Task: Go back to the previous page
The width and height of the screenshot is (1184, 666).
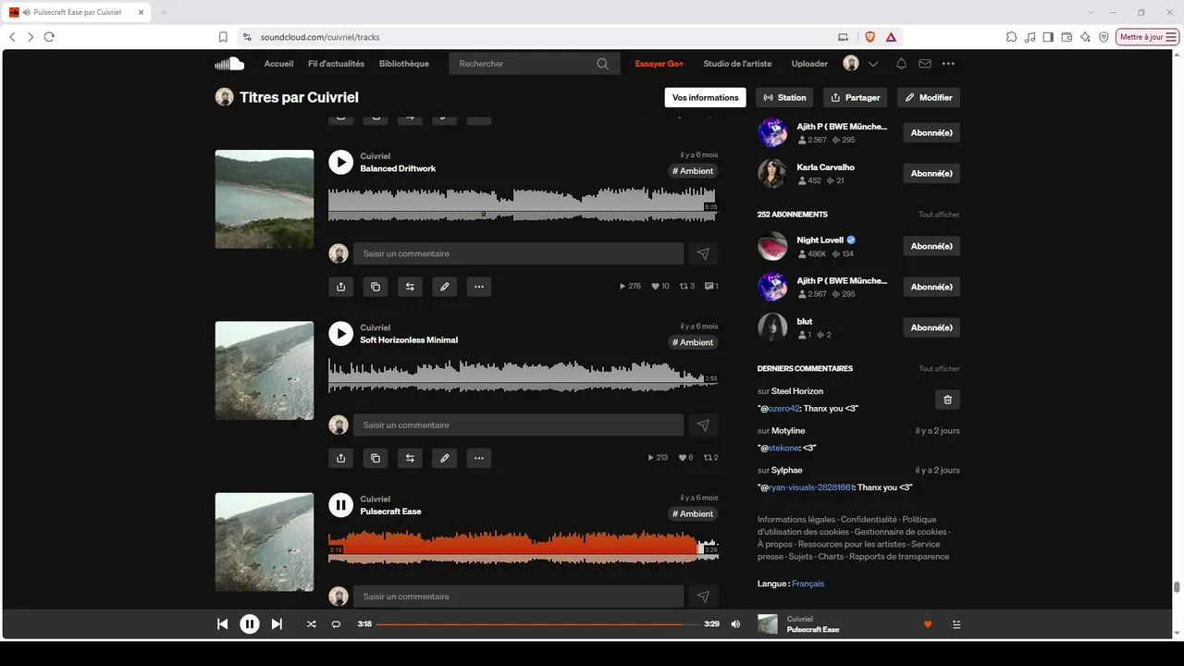Action: coord(12,37)
